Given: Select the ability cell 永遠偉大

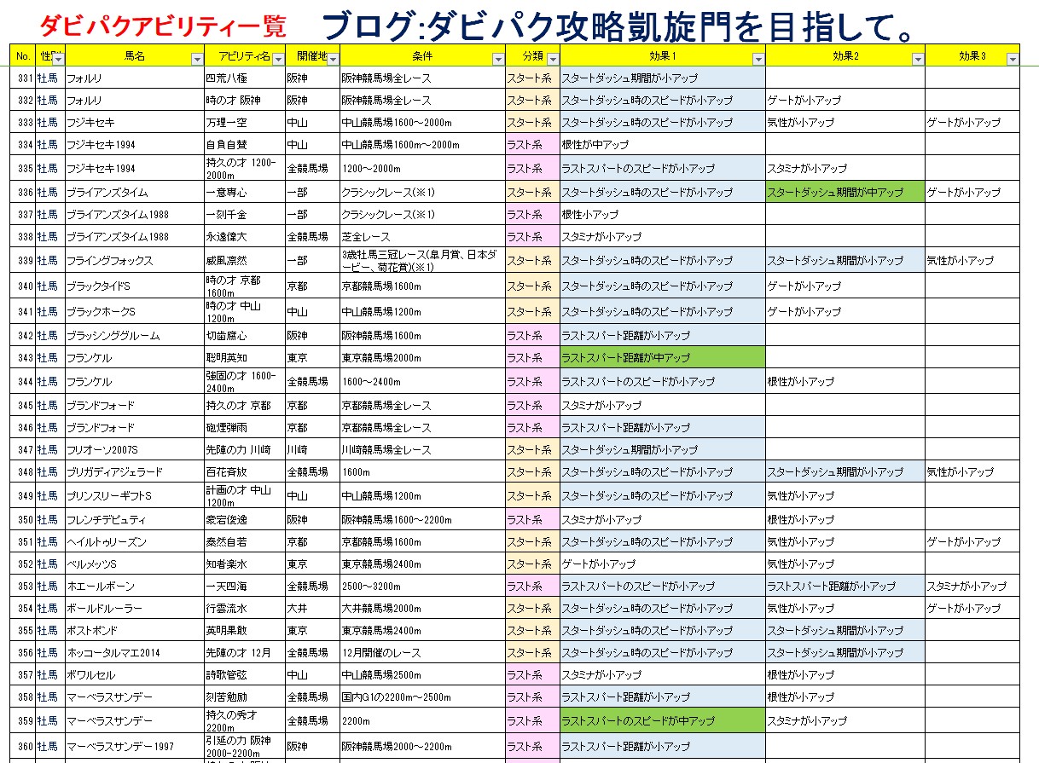Looking at the screenshot, I should click(x=244, y=236).
